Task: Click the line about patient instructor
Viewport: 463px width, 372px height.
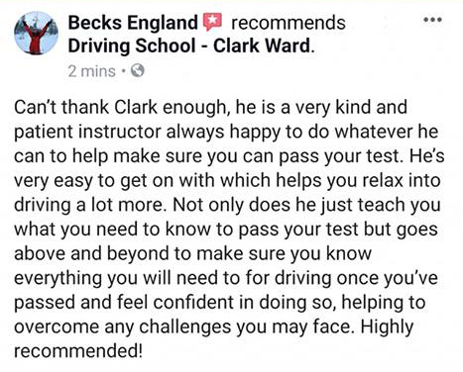Action: coord(226,132)
